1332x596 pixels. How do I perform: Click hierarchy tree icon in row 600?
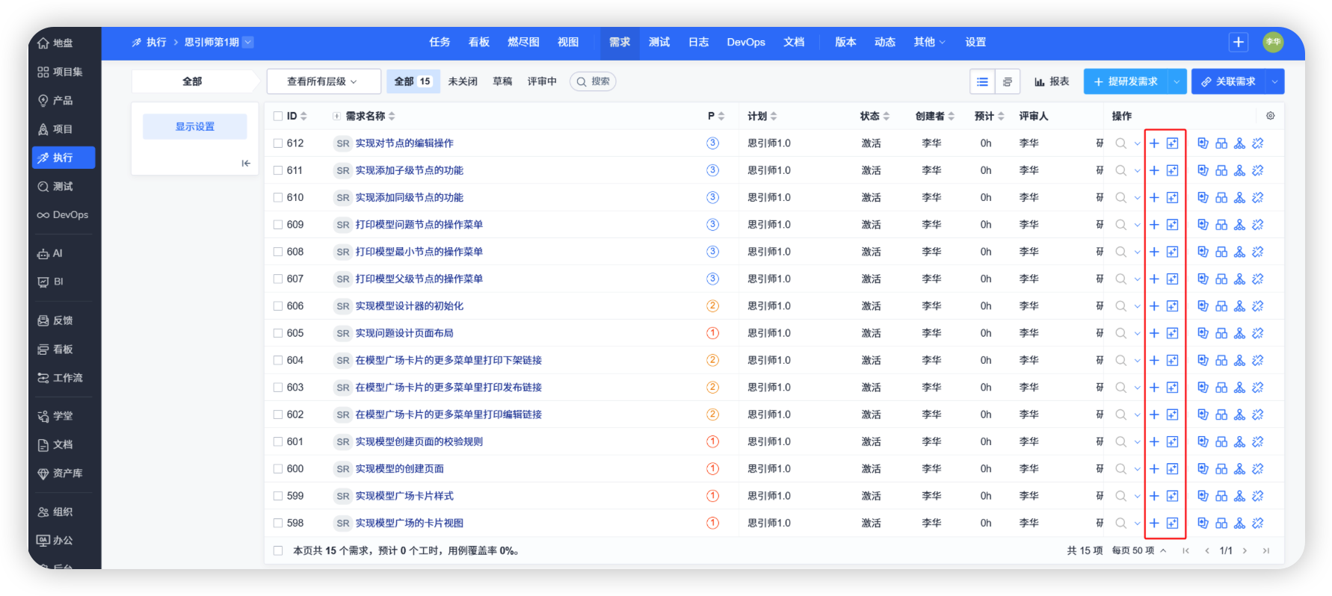click(1239, 469)
